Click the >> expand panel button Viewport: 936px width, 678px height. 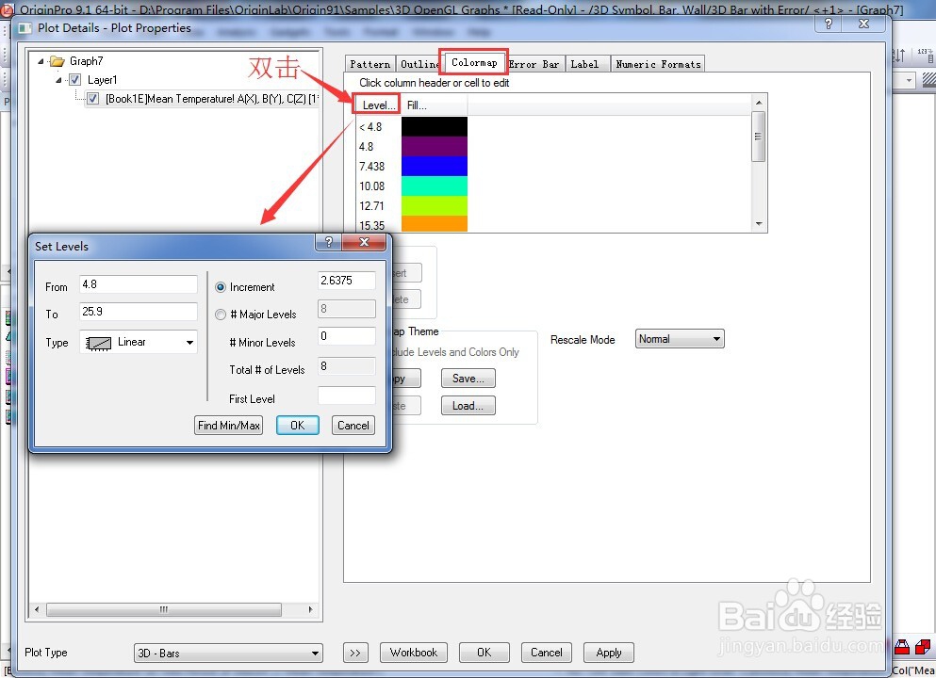(355, 653)
